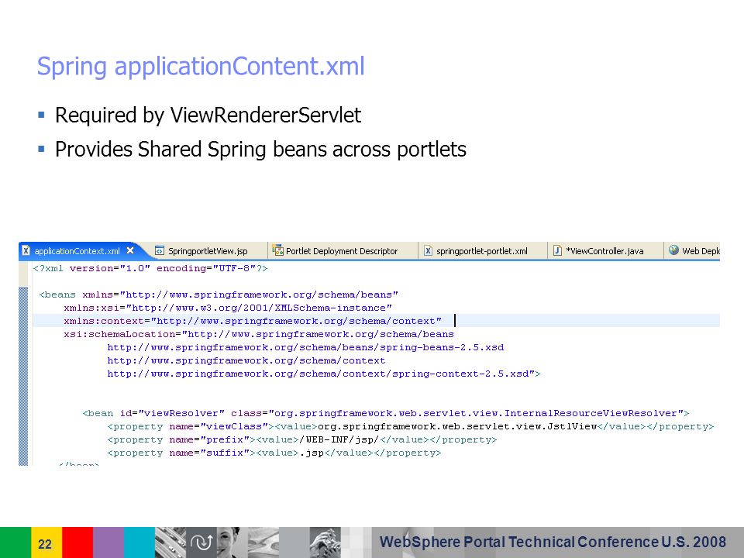Click the spring-context-2.5.xsd URL line
This screenshot has height=558, width=744.
click(324, 374)
